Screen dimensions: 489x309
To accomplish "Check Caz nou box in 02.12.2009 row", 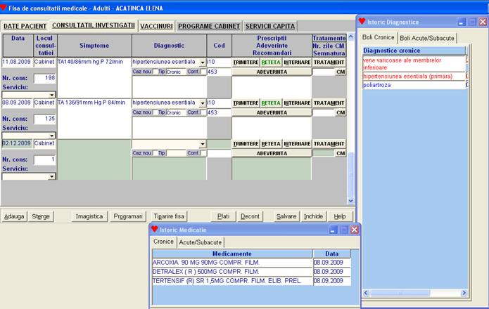I will [153, 153].
